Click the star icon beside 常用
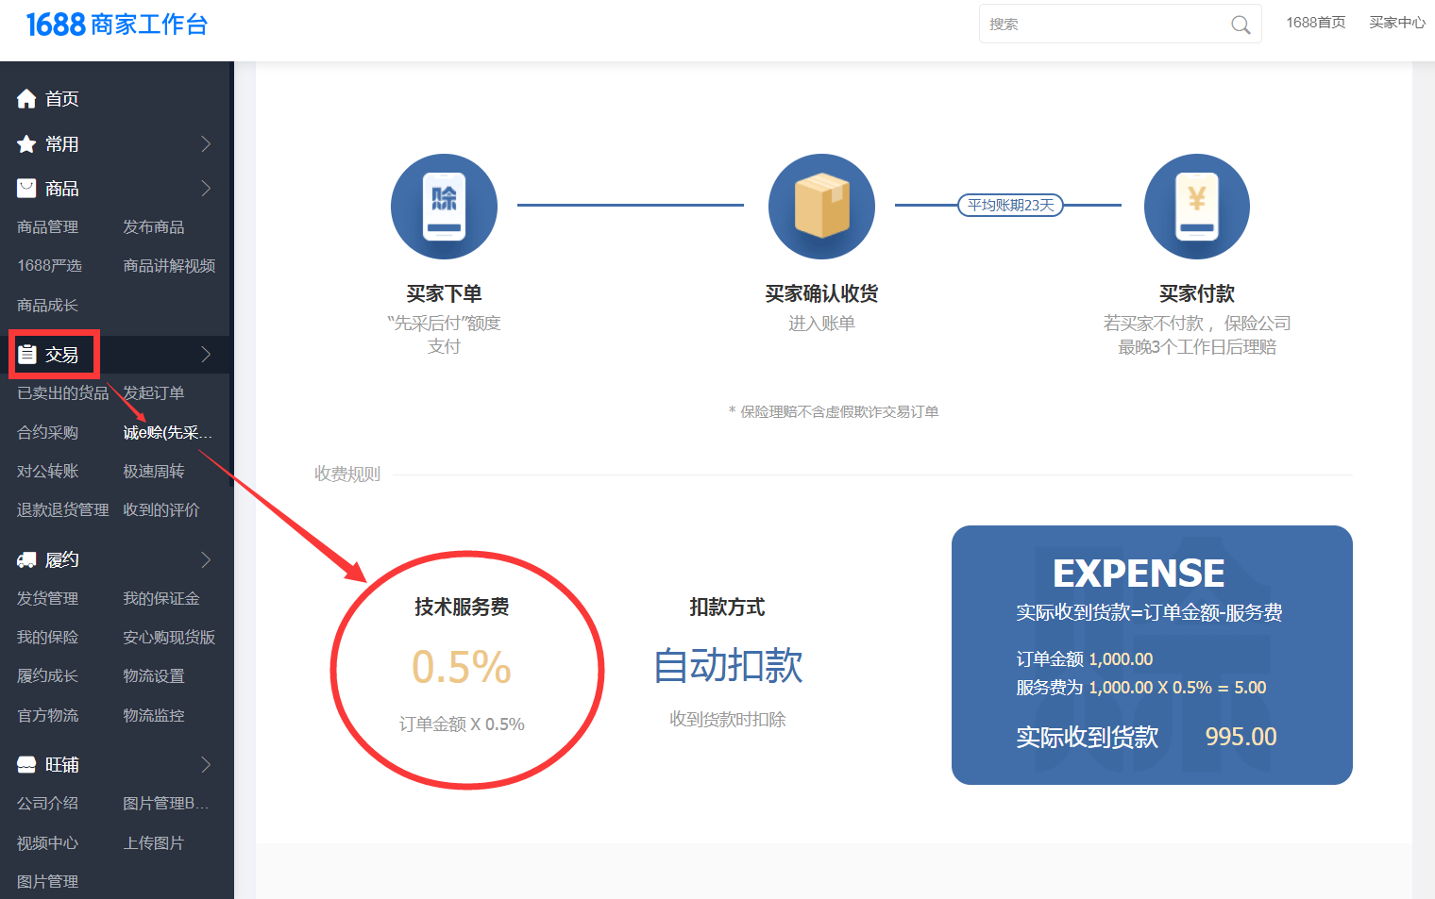This screenshot has width=1435, height=899. point(26,144)
